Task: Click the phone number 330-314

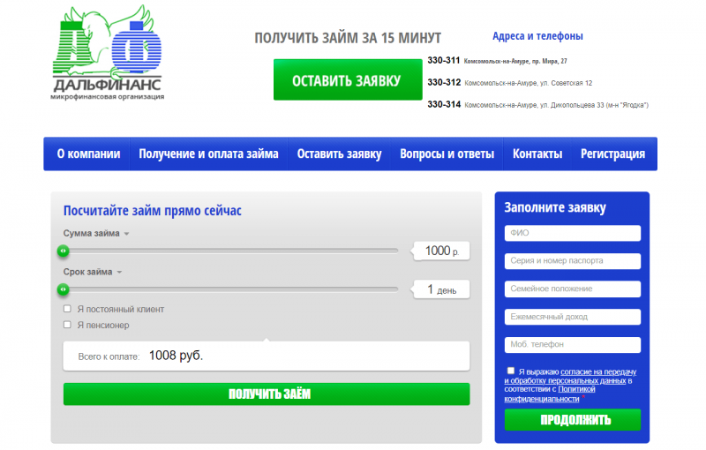Action: (444, 104)
